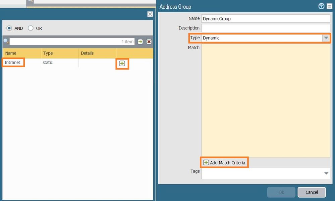Select the Intranet tag row
The image size is (335, 201).
(x=13, y=63)
